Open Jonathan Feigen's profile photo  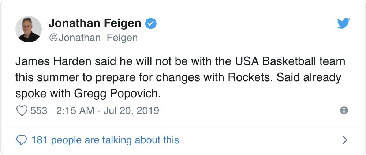(x=29, y=29)
